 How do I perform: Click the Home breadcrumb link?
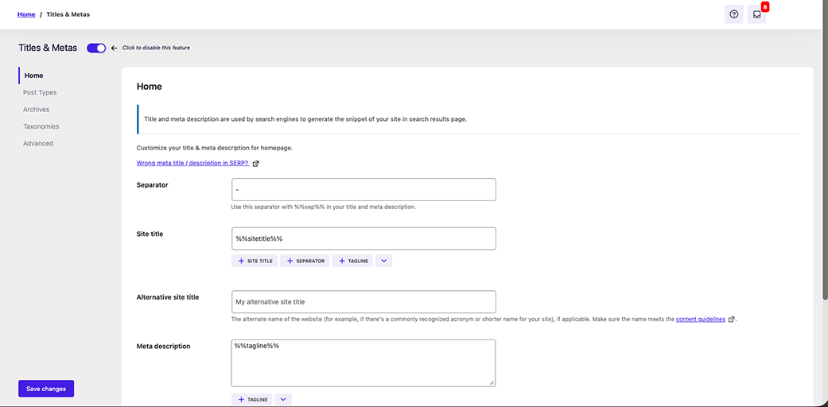click(x=26, y=14)
